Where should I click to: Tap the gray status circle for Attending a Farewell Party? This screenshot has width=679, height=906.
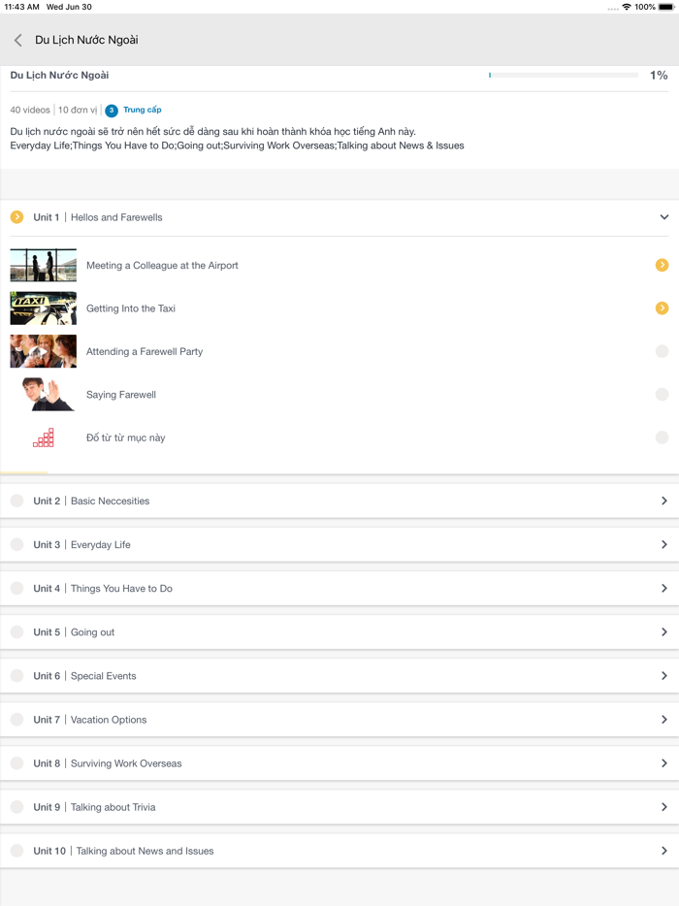click(x=663, y=351)
